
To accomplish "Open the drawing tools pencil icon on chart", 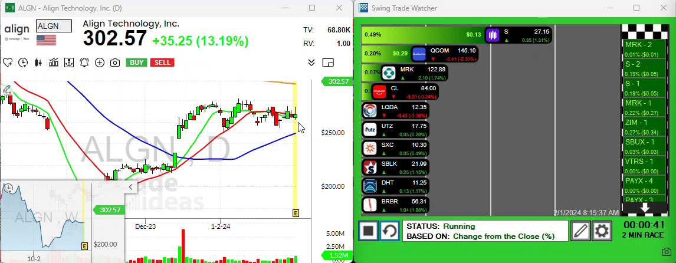I will [6, 90].
